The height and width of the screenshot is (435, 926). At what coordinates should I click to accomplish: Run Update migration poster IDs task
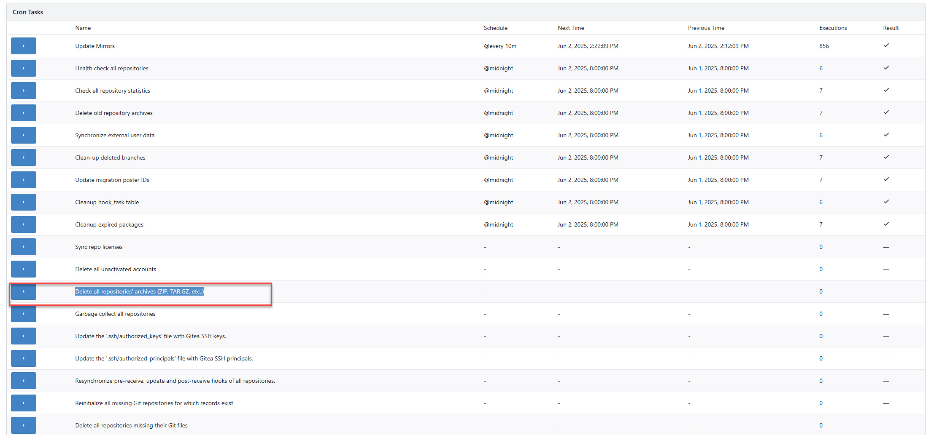[x=24, y=180]
